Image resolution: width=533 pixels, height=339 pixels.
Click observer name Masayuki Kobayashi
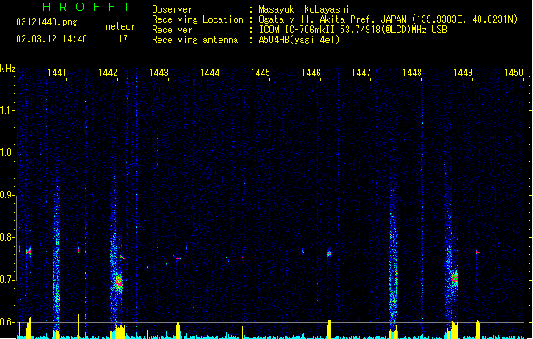(x=304, y=9)
